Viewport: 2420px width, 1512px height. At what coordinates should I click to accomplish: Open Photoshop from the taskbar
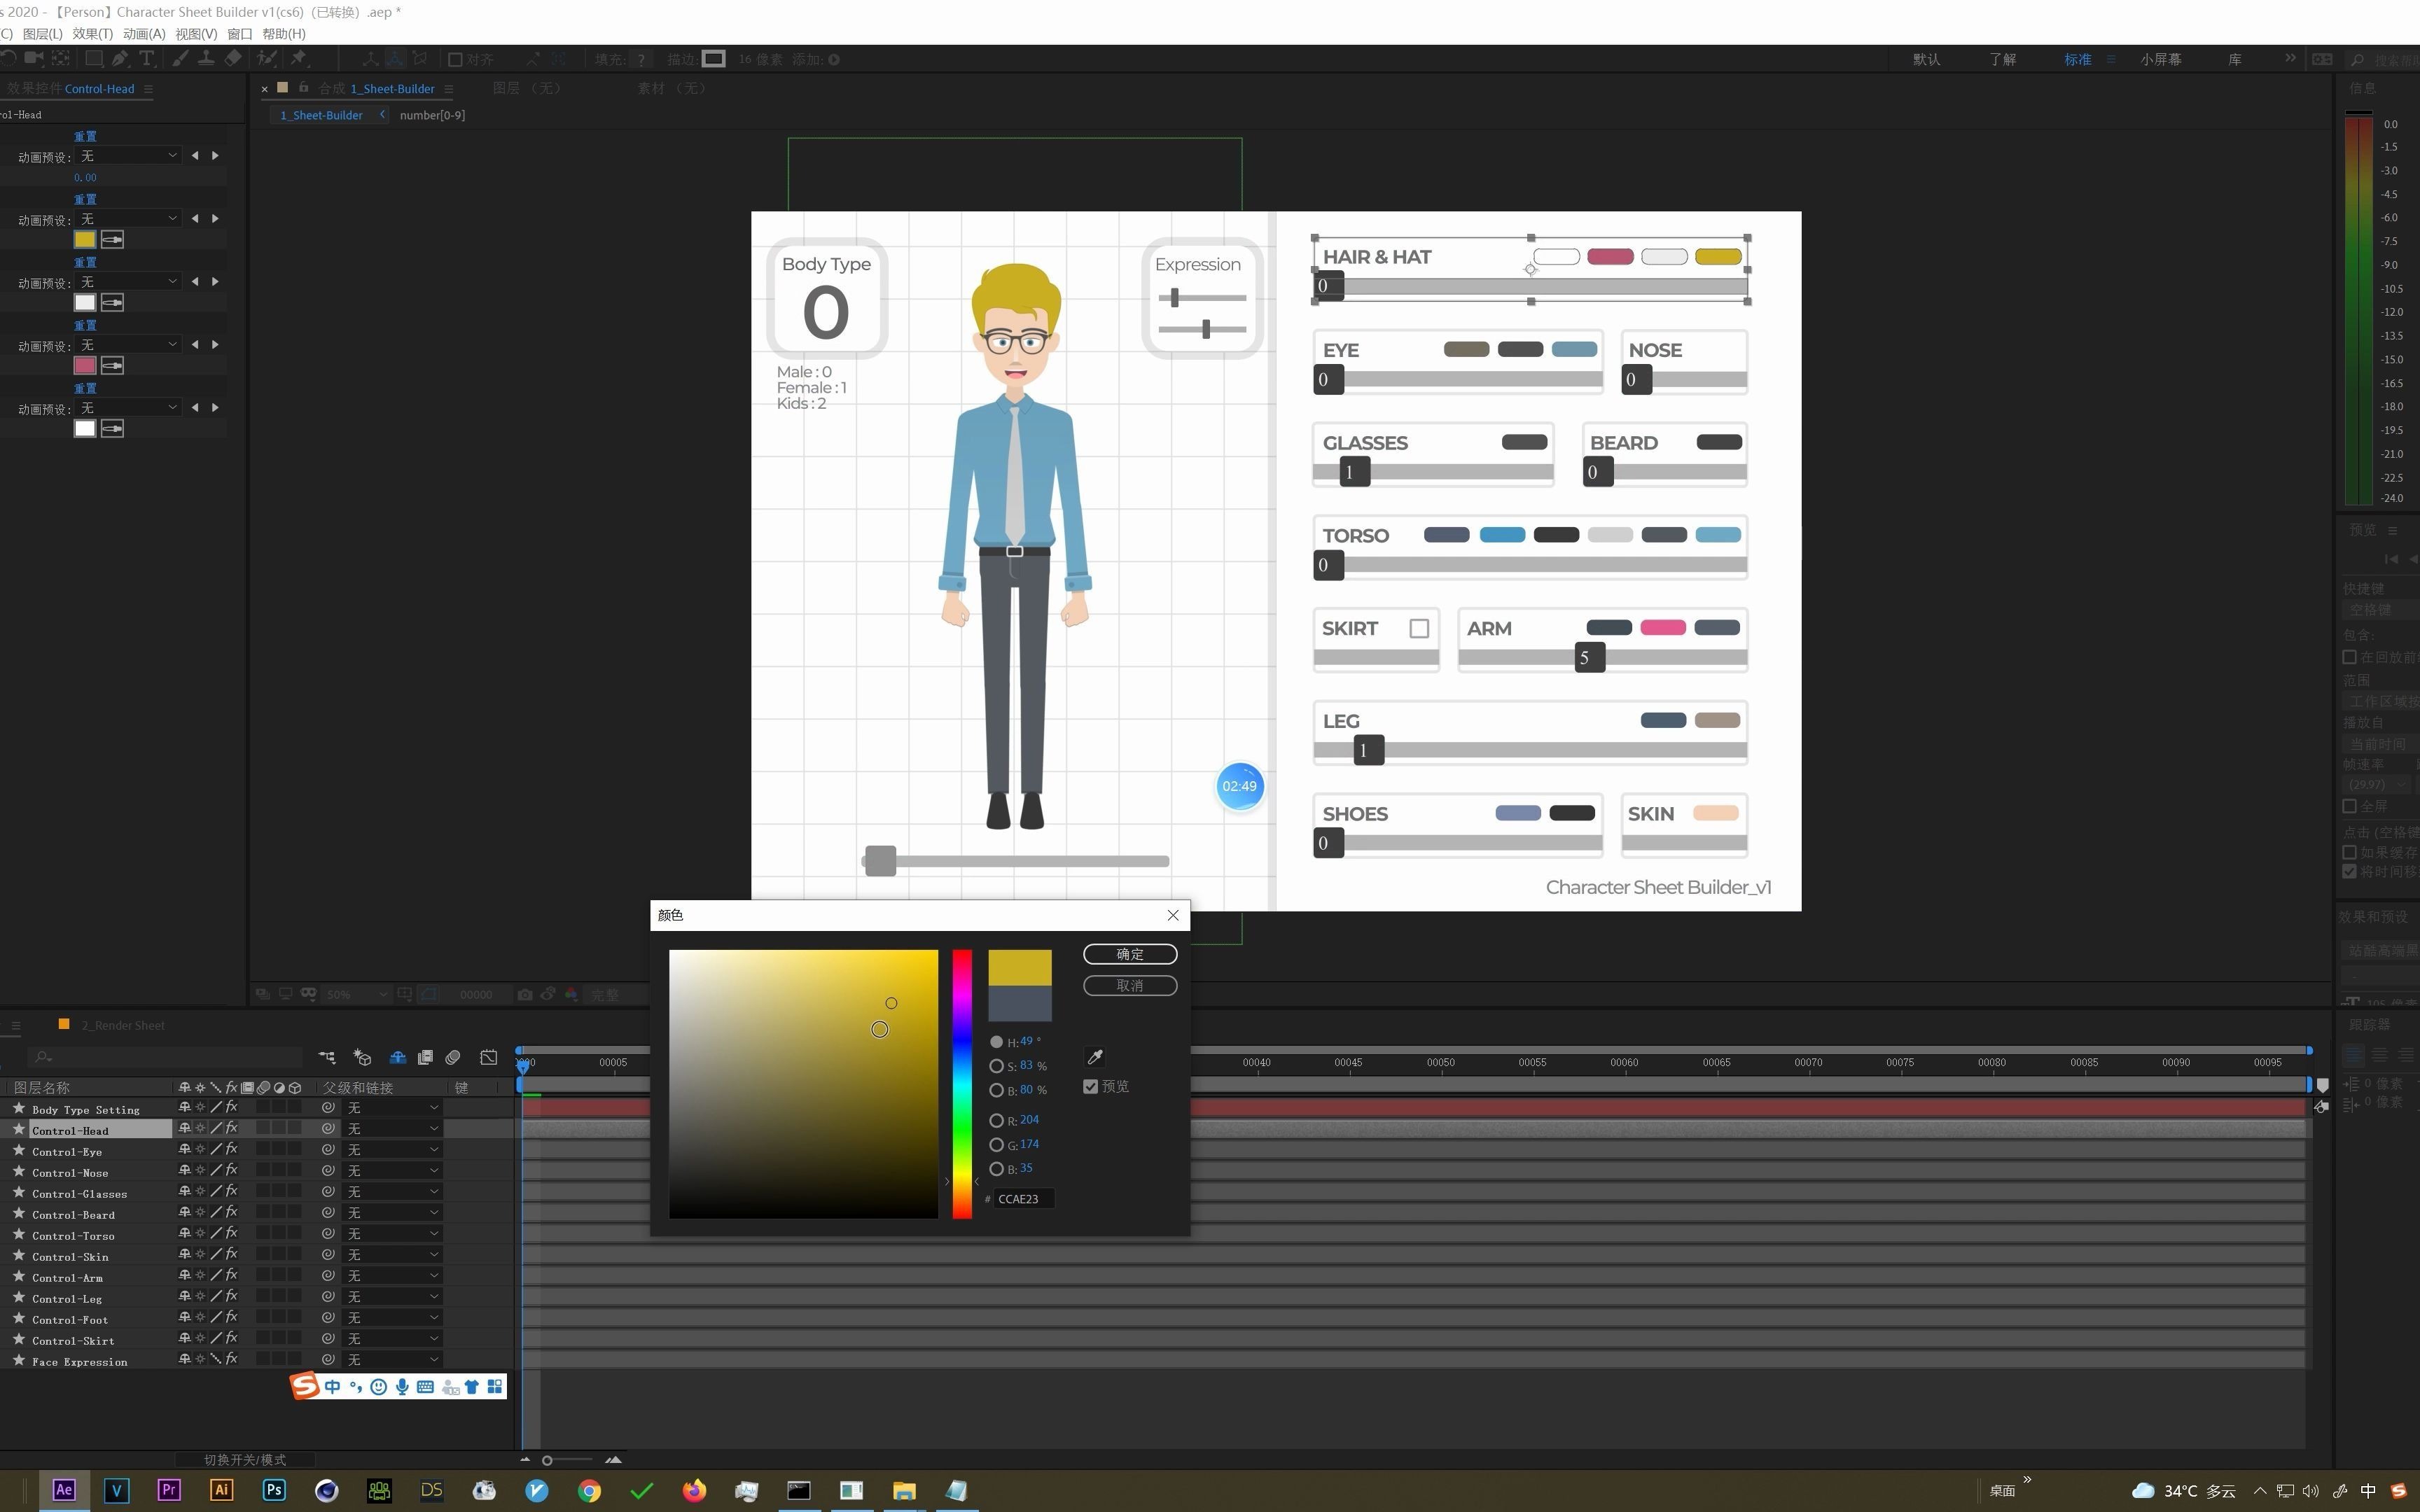coord(274,1490)
